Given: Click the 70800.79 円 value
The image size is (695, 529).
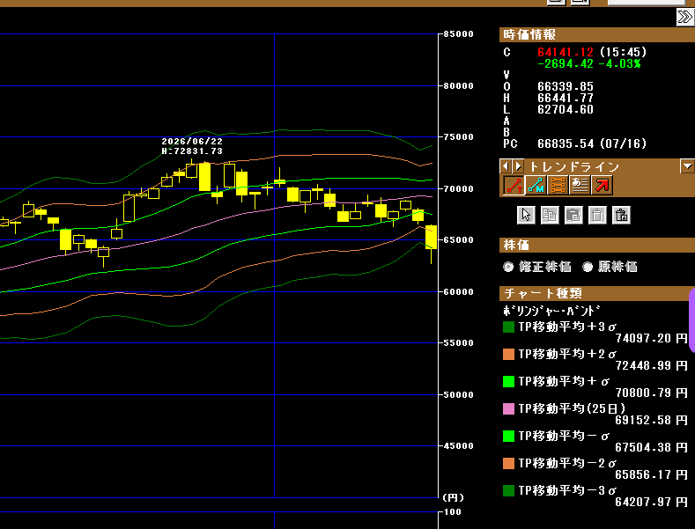Looking at the screenshot, I should (652, 393).
